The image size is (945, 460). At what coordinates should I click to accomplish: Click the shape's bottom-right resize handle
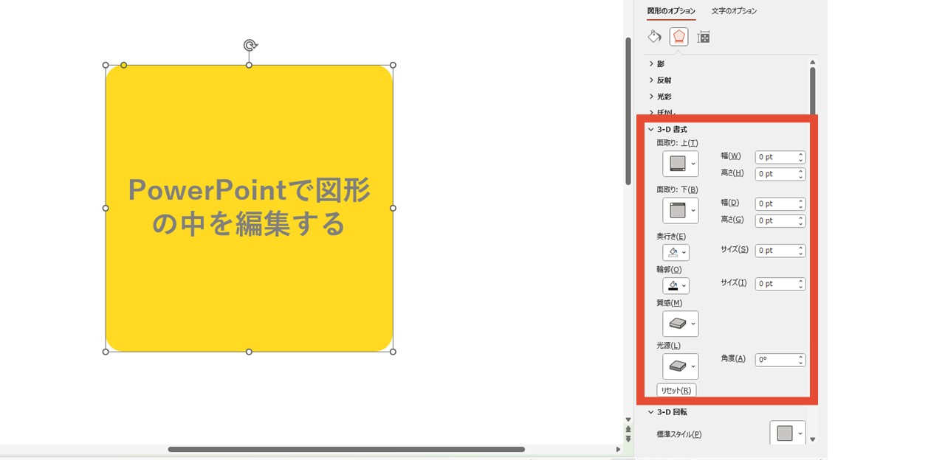pyautogui.click(x=393, y=352)
